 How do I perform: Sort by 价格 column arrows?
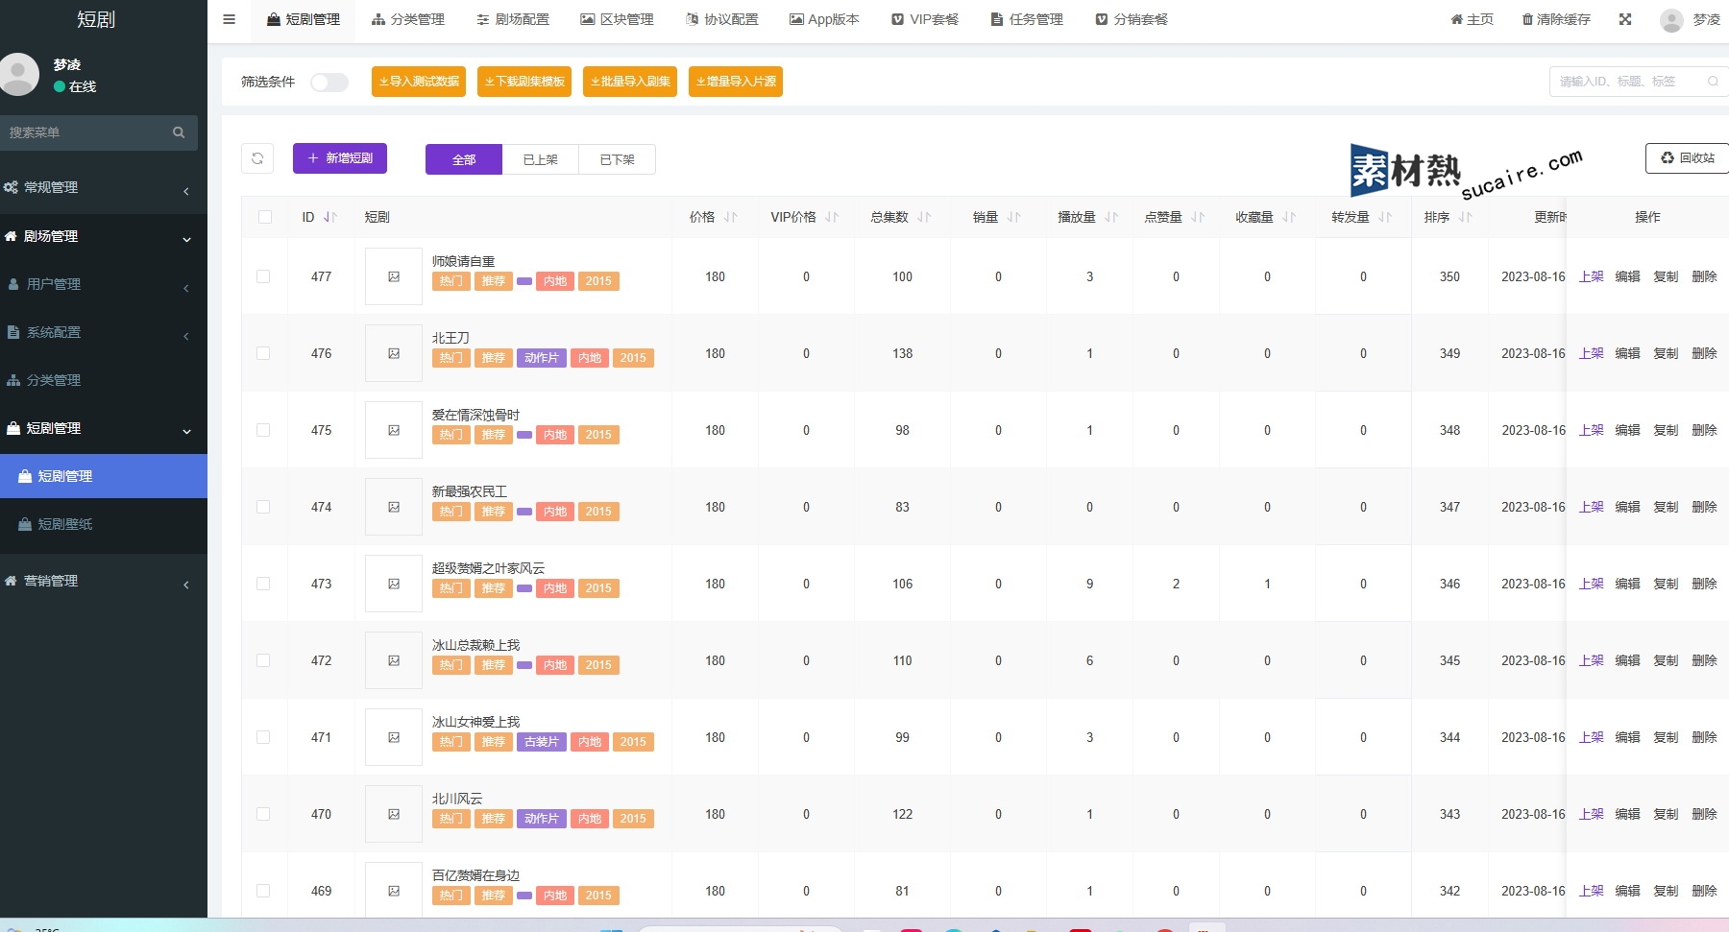pos(731,217)
